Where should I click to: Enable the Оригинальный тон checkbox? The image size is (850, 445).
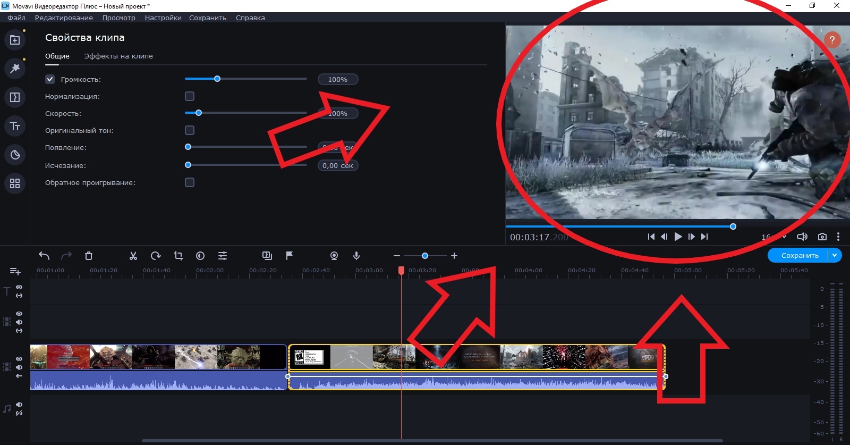click(190, 130)
